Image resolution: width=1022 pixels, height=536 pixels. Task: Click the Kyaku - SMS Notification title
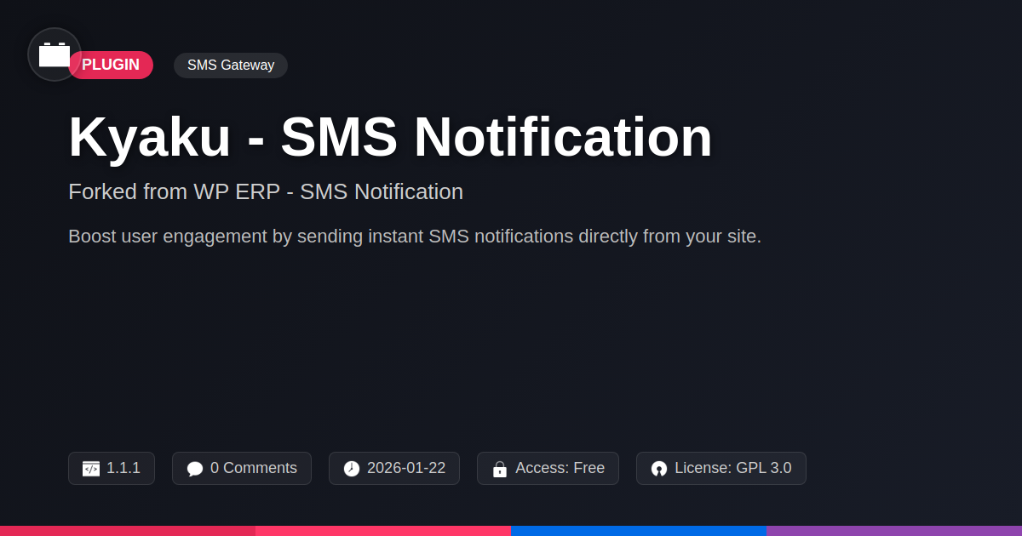pos(390,137)
